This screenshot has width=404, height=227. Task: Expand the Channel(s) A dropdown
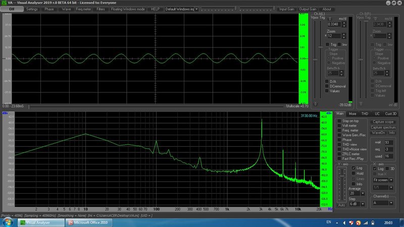tap(391, 203)
